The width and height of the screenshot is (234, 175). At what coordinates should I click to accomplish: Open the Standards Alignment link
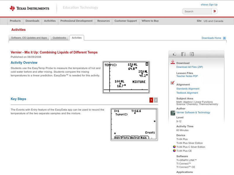[188, 89]
